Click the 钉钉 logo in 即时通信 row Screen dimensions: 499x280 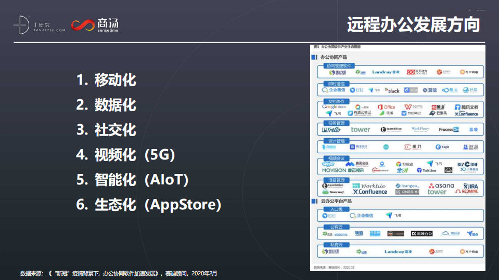click(357, 90)
